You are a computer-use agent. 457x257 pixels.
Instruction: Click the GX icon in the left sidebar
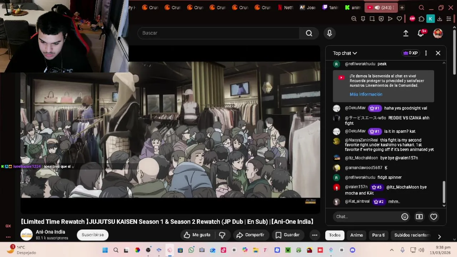8,226
